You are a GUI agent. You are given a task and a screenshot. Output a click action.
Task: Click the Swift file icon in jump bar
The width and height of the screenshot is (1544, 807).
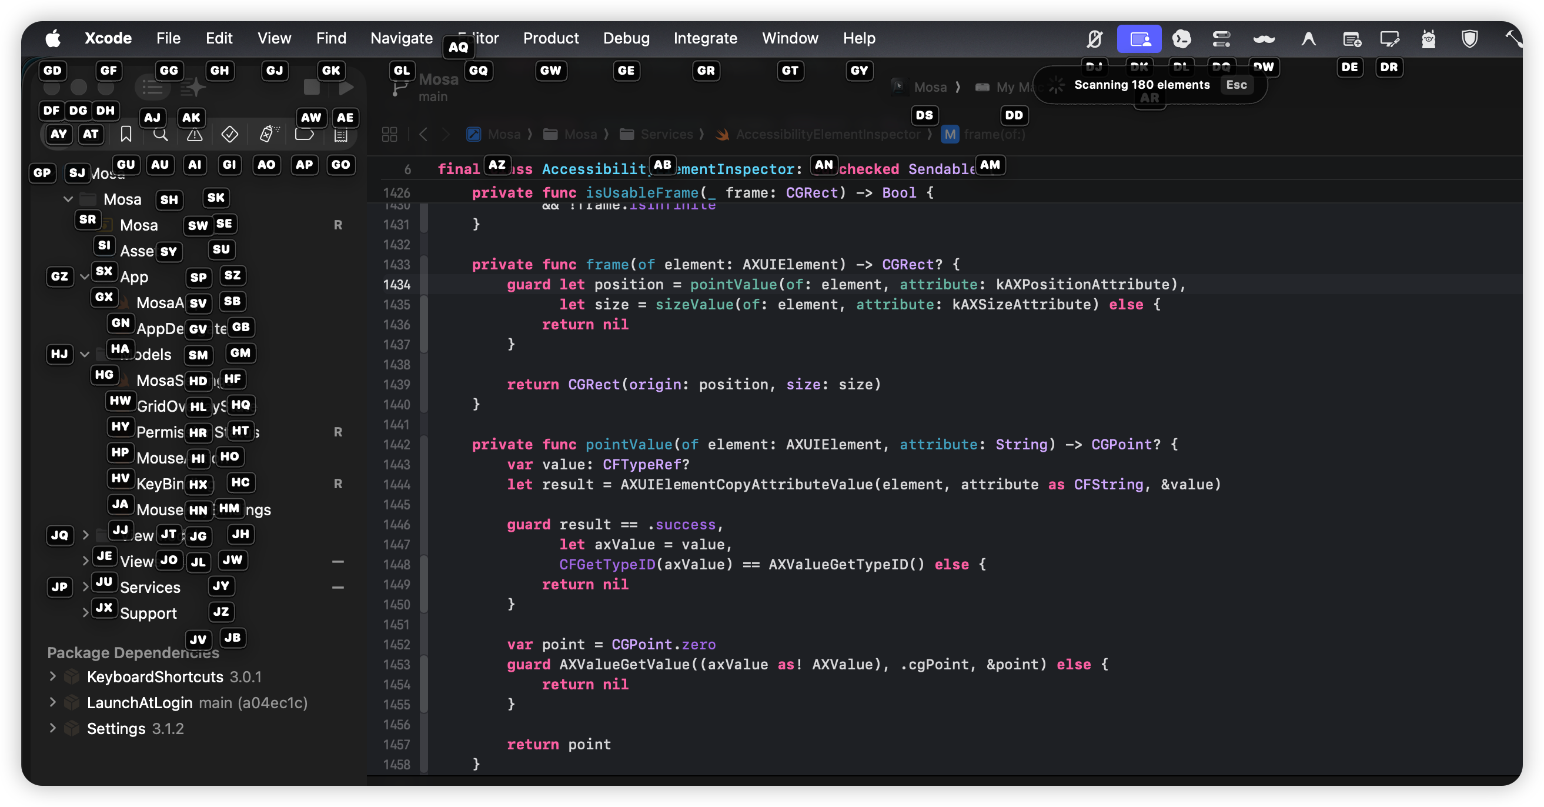(x=722, y=134)
